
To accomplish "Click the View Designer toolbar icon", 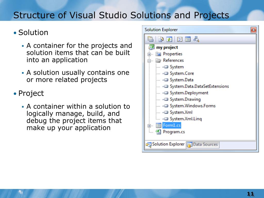I will [x=188, y=39].
